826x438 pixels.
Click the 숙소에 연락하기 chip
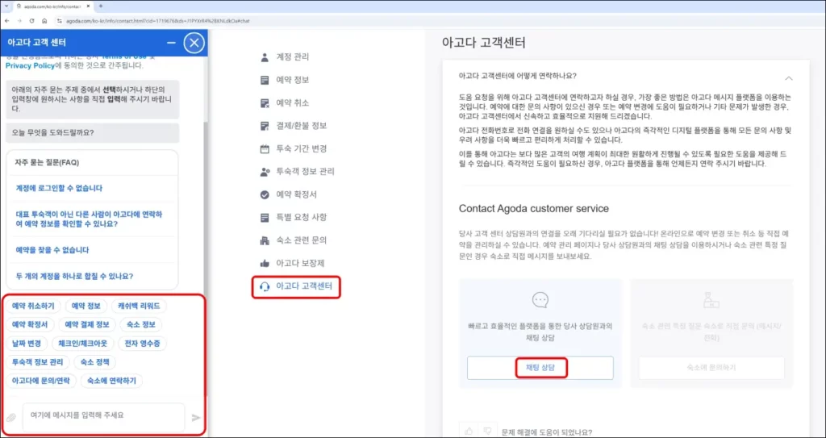tap(111, 381)
